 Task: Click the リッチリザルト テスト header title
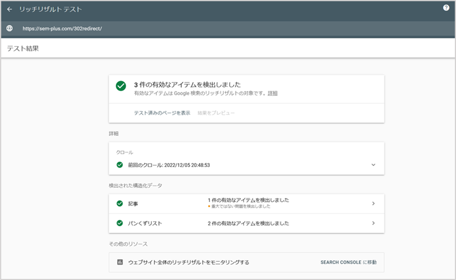pos(50,9)
